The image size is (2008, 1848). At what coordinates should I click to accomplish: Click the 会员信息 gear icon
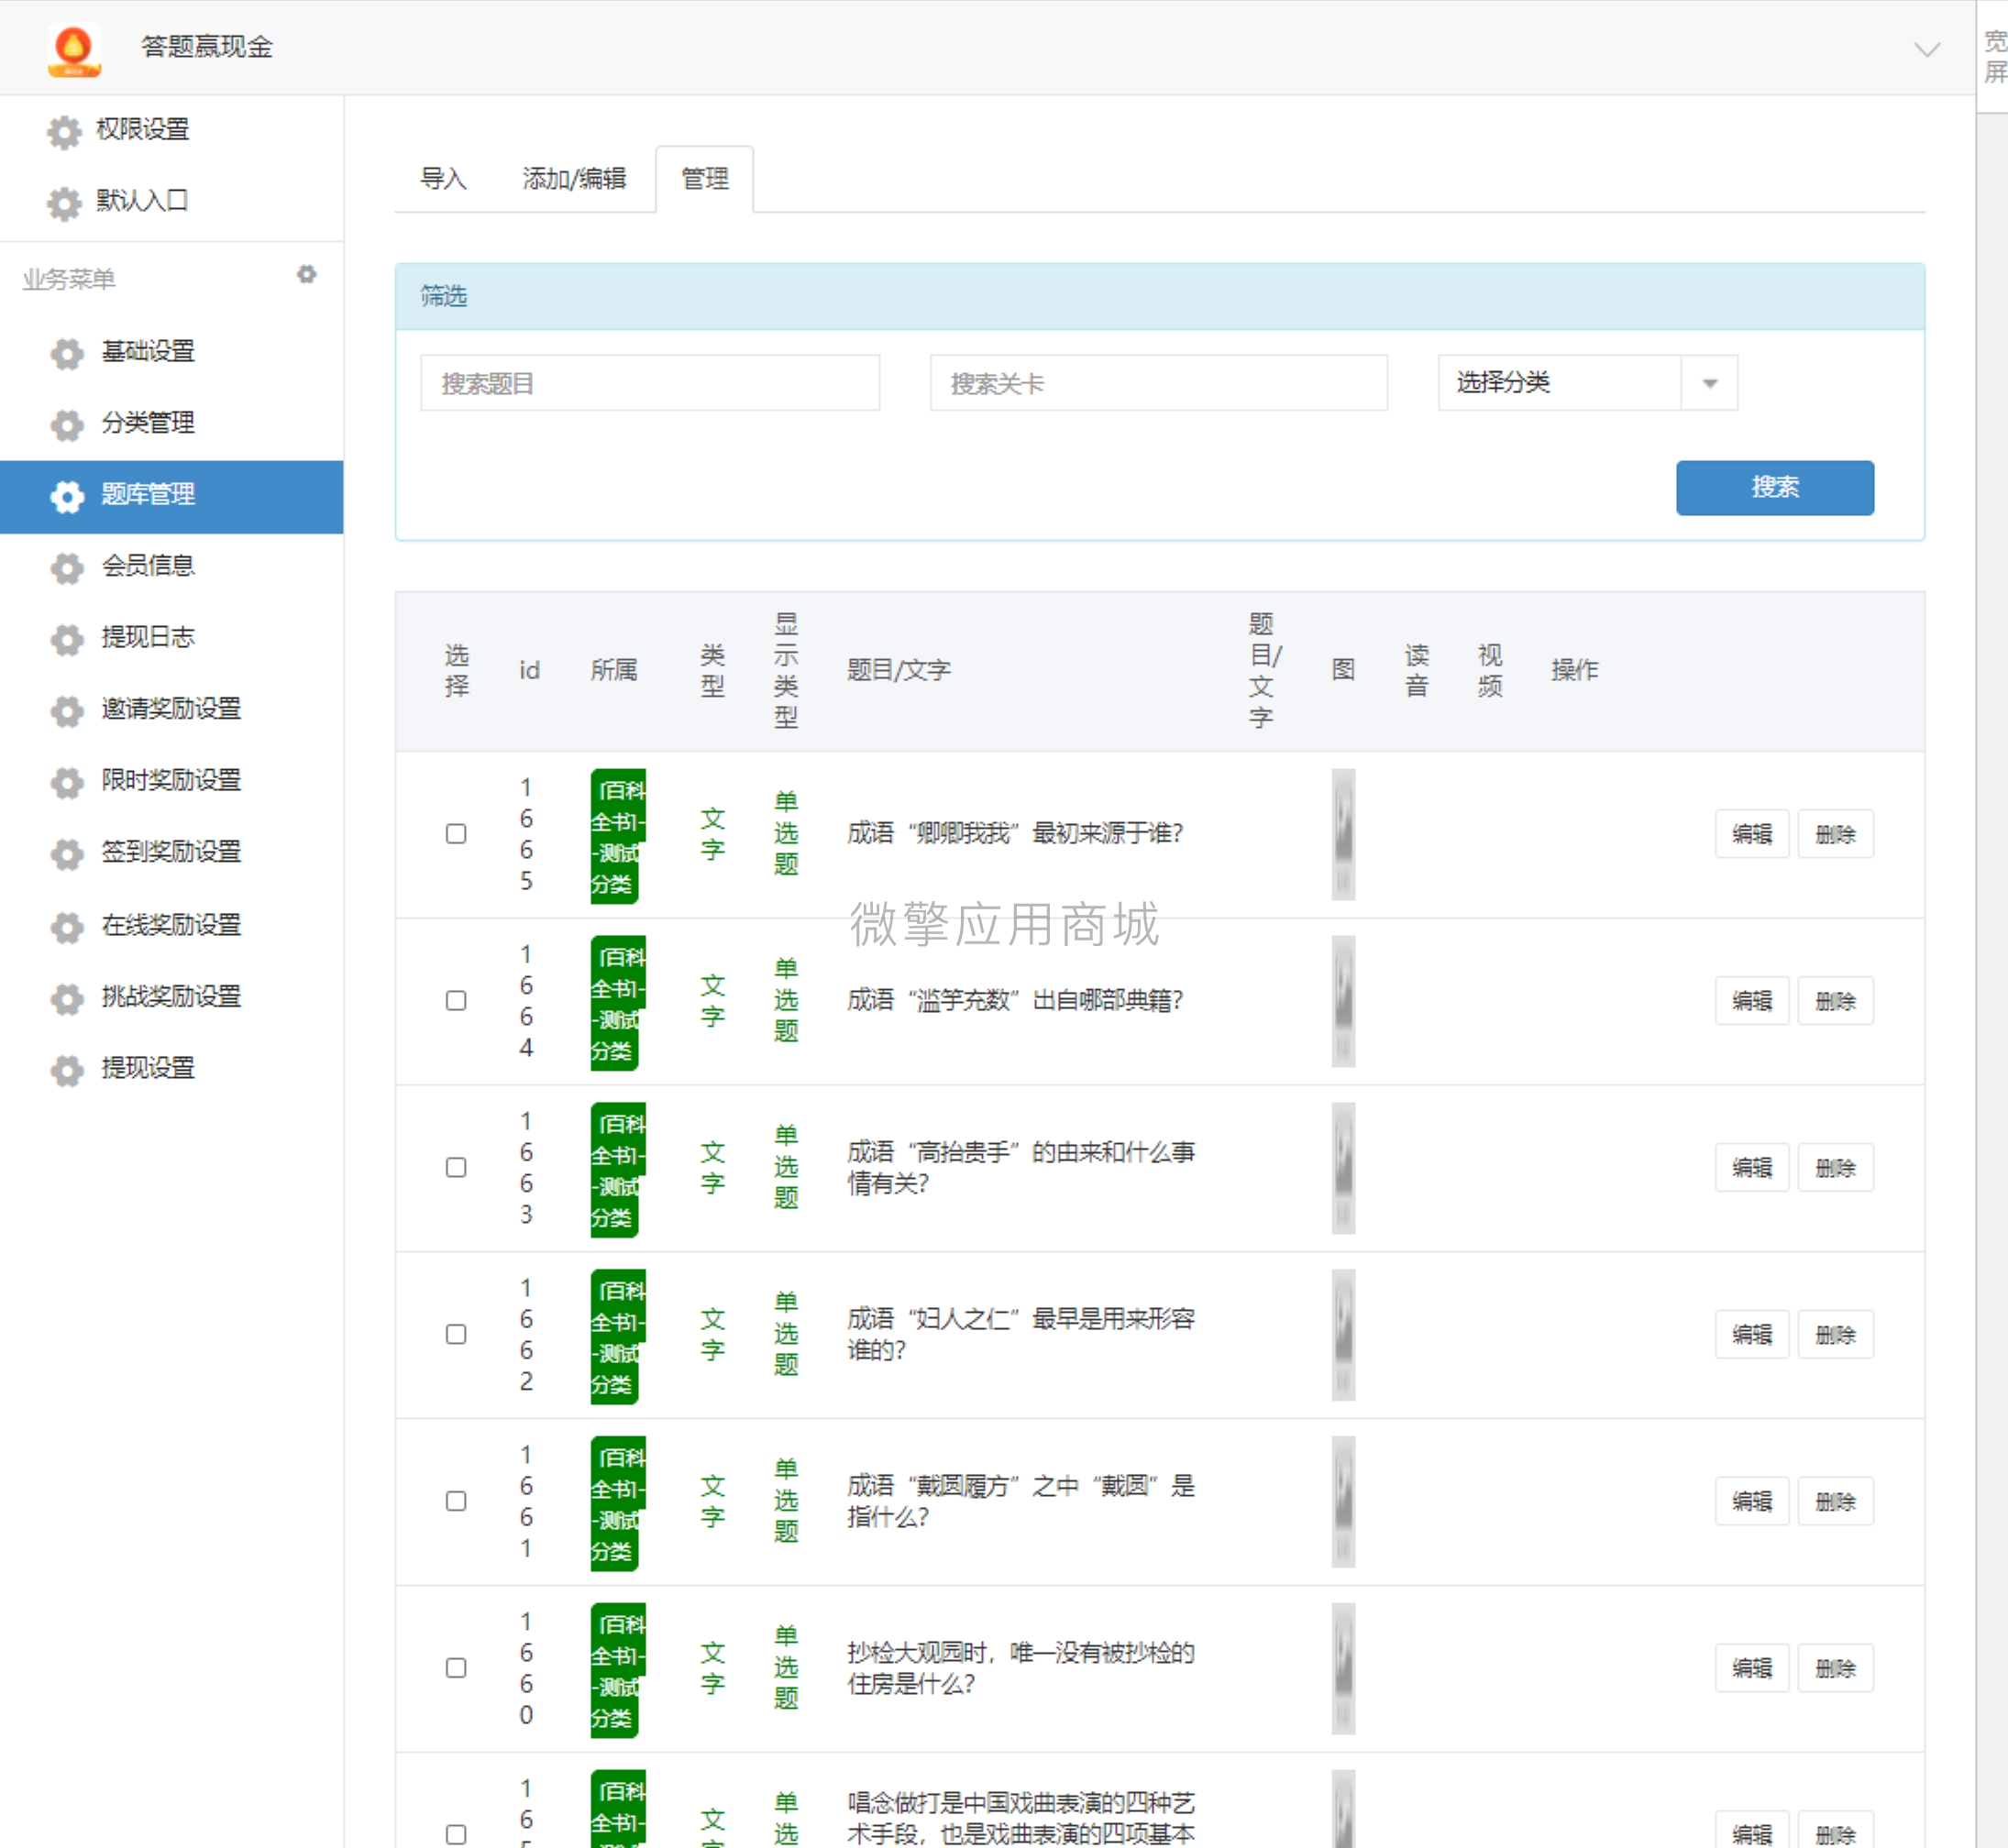click(x=63, y=565)
